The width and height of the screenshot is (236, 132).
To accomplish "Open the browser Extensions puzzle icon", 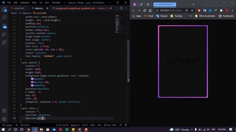I will (x=221, y=11).
